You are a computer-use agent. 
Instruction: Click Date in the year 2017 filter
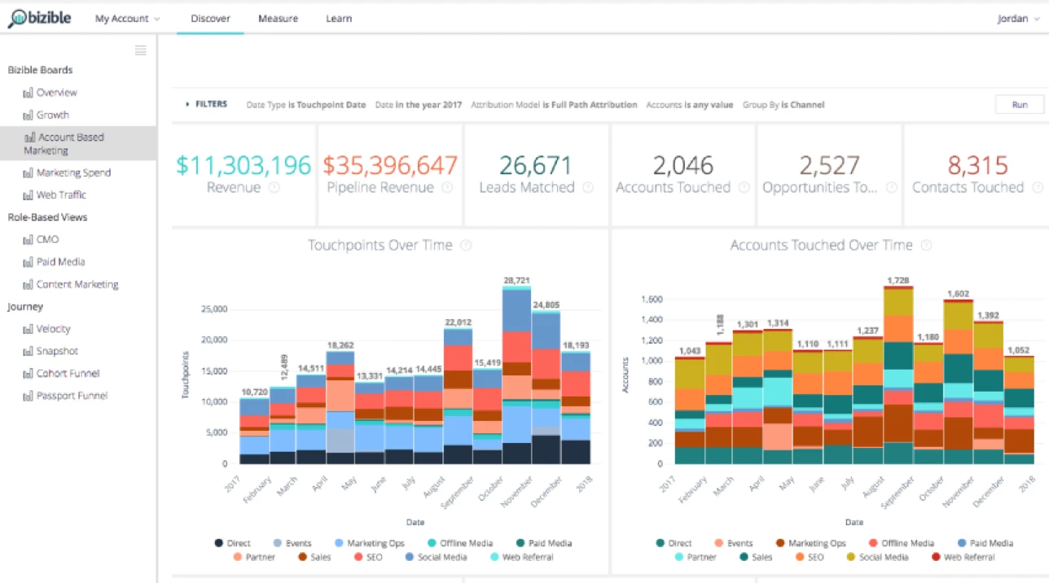tap(419, 105)
